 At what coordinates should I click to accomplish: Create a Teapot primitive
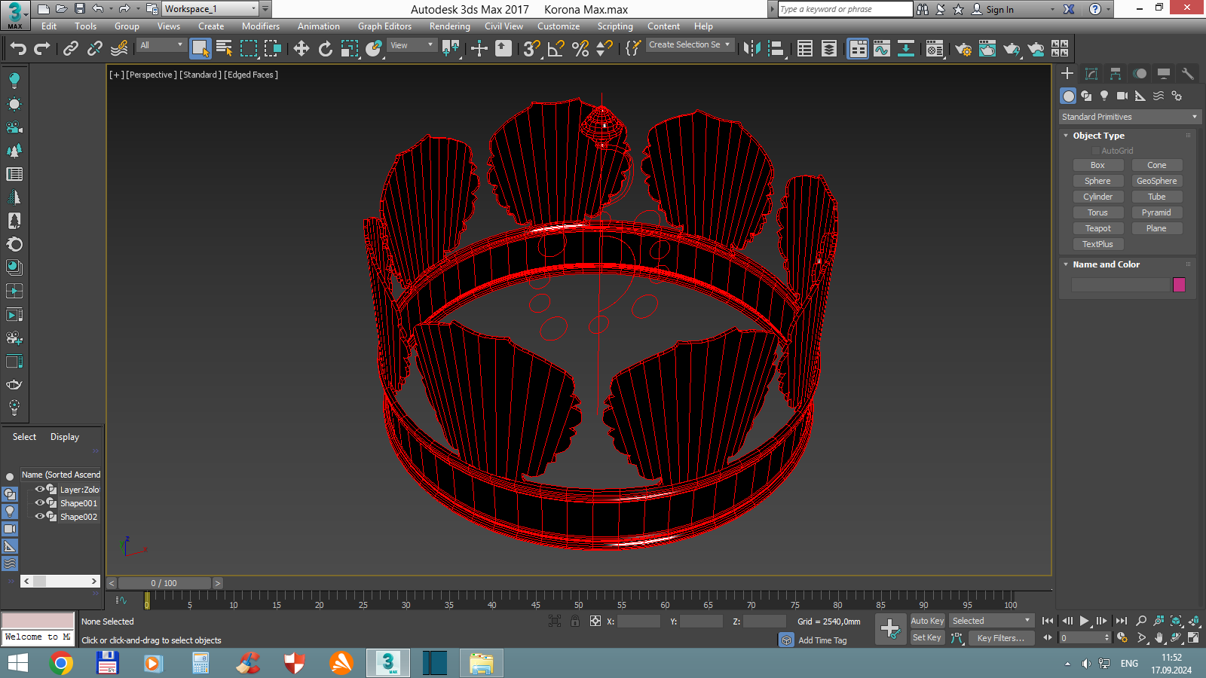tap(1097, 228)
